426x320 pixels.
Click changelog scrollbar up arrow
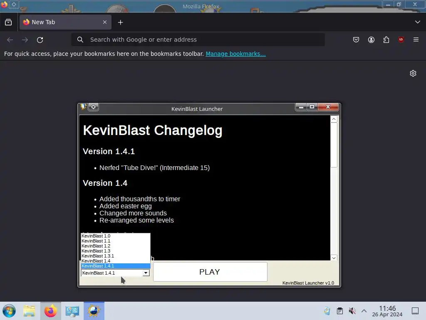pyautogui.click(x=334, y=119)
